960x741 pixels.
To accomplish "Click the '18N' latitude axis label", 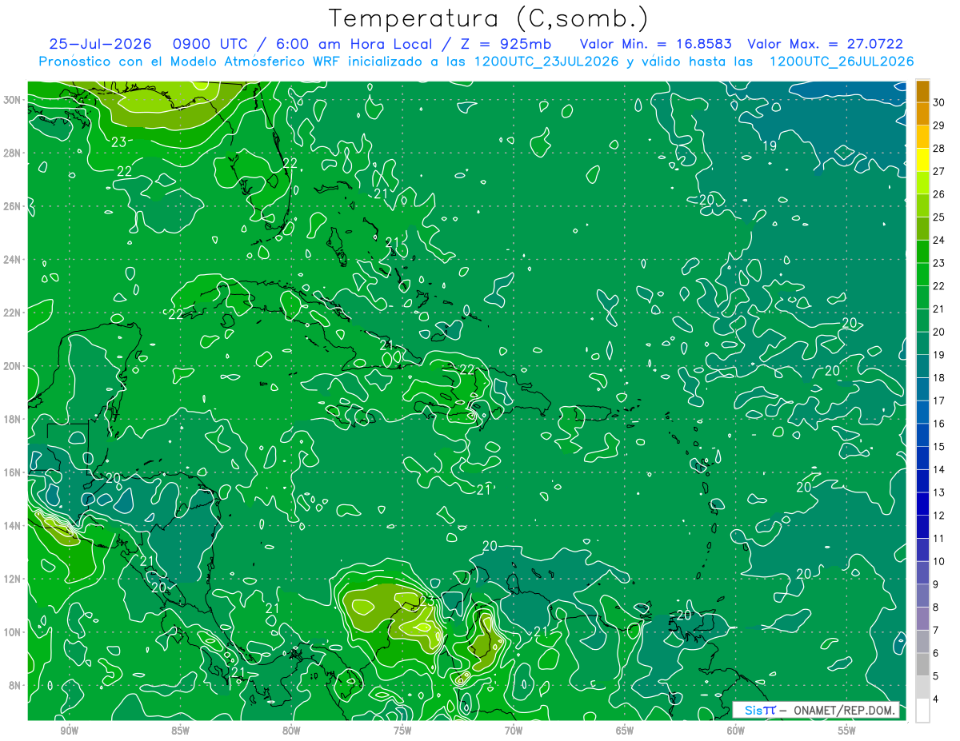I will [12, 419].
